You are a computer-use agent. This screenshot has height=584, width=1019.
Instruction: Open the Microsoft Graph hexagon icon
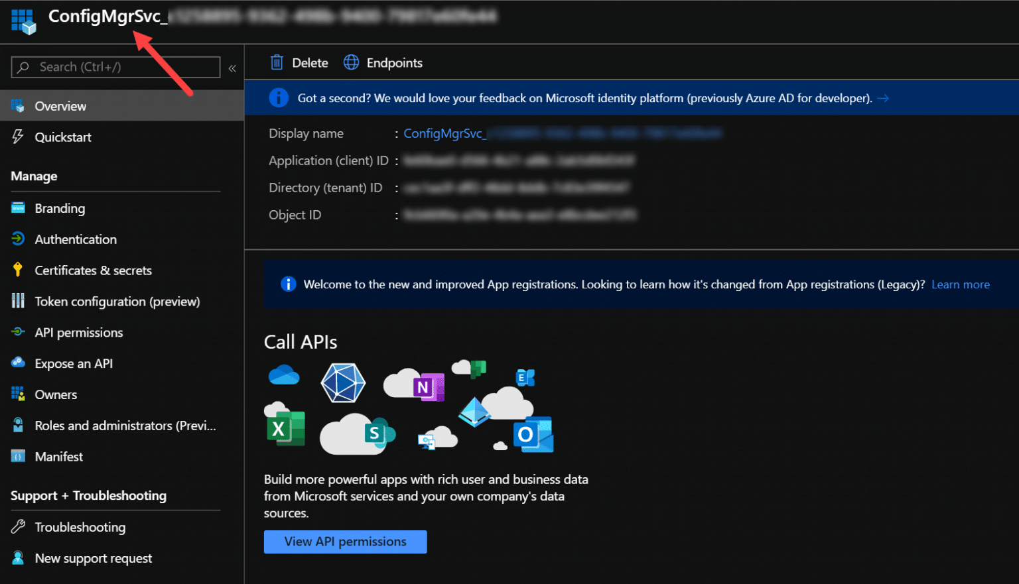point(343,382)
